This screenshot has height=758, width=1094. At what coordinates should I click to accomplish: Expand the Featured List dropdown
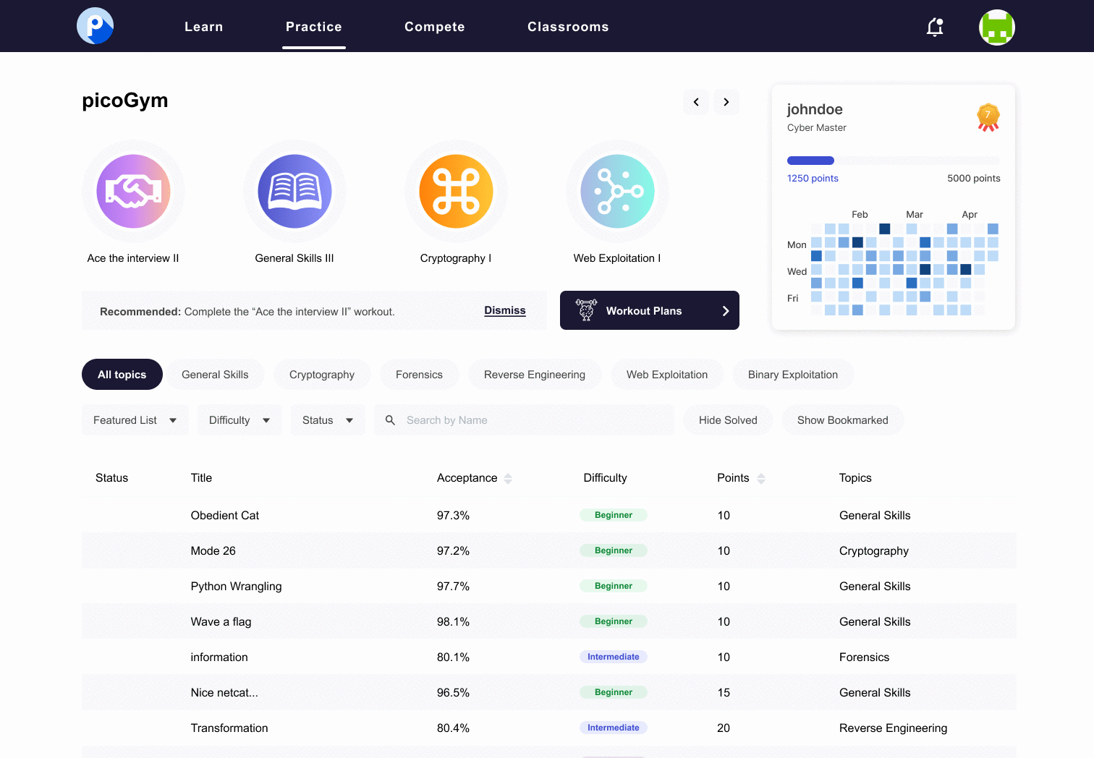click(135, 420)
